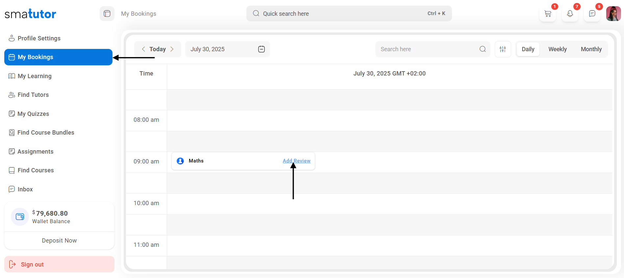This screenshot has height=278, width=624.
Task: Open the chat messages icon
Action: coord(592,14)
